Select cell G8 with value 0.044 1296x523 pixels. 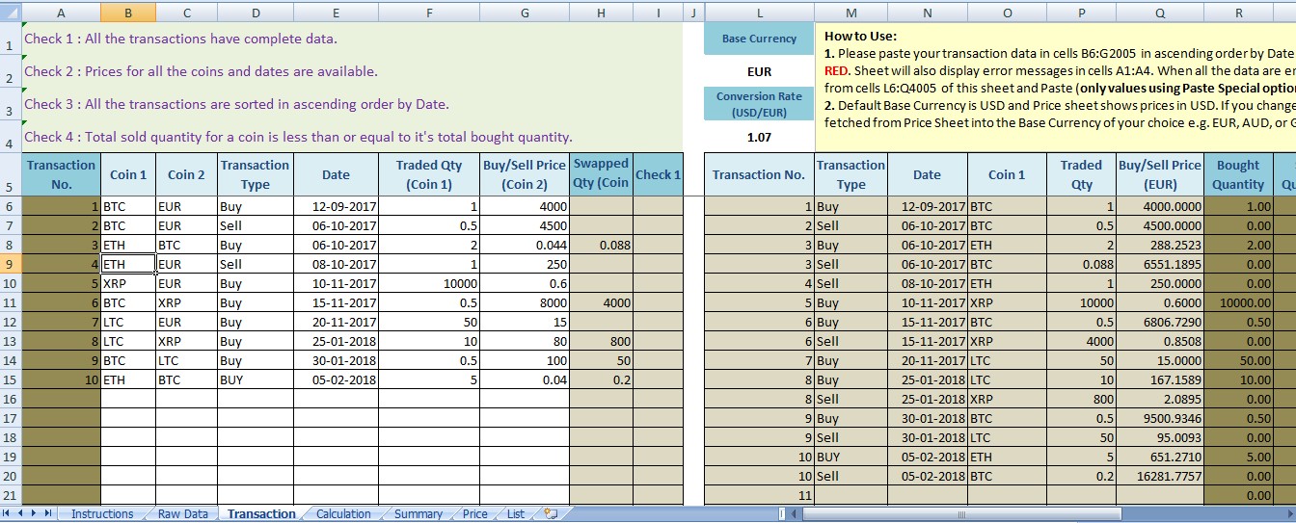point(525,245)
